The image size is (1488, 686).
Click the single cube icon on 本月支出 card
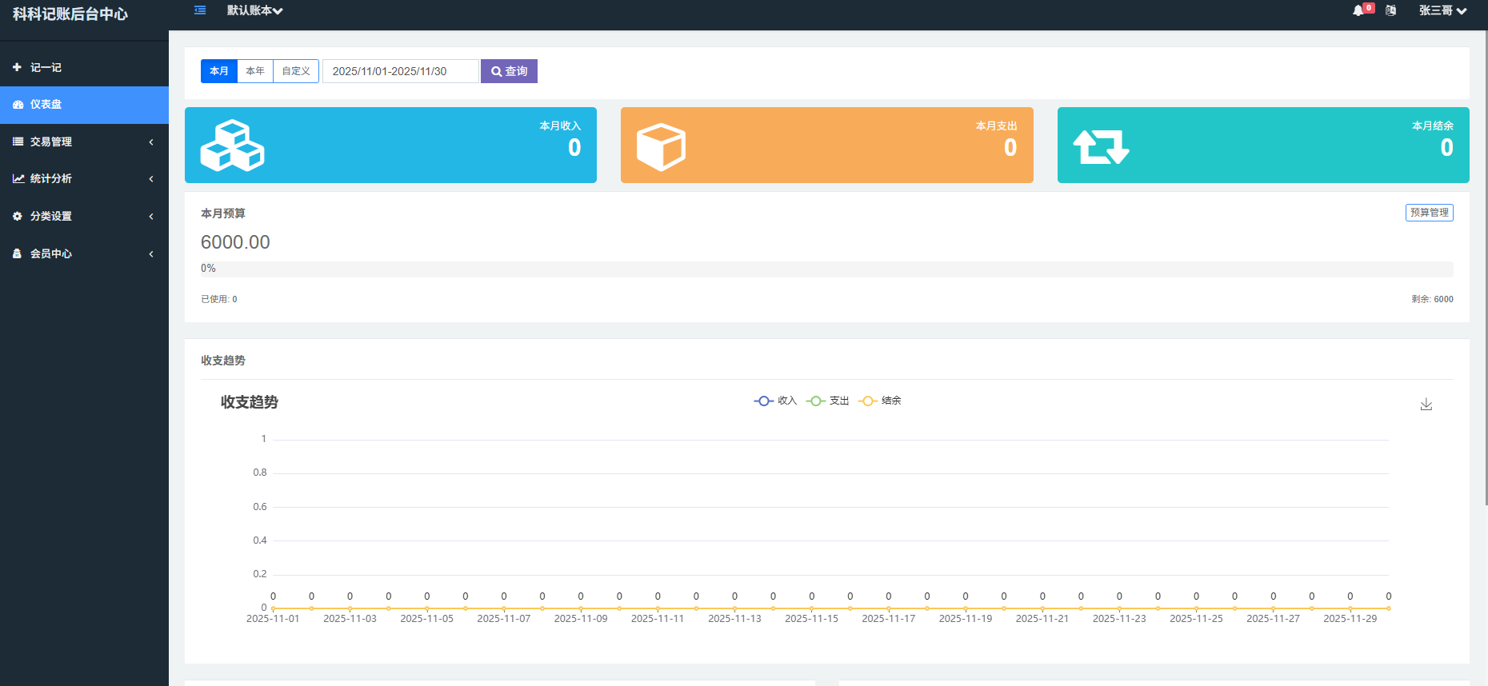661,147
